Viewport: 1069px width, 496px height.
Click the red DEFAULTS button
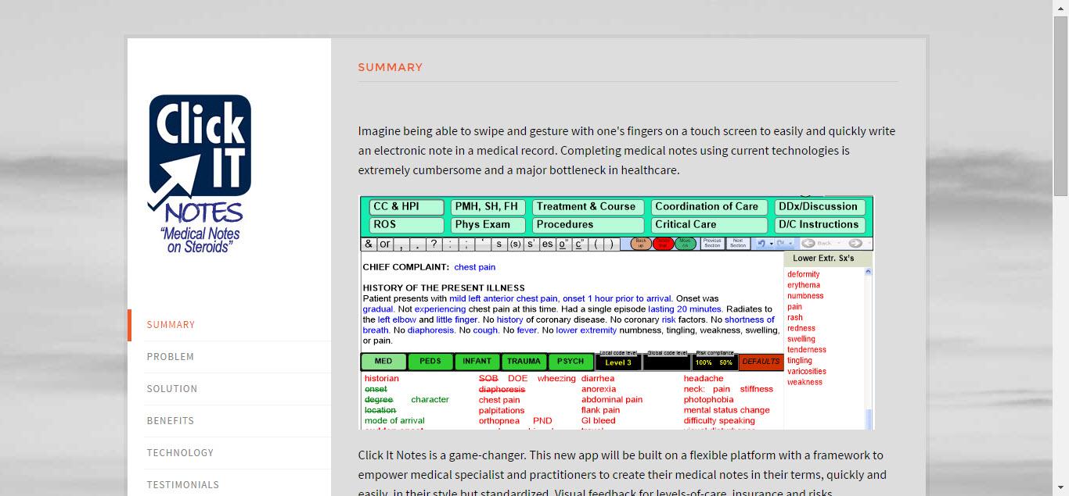[761, 362]
